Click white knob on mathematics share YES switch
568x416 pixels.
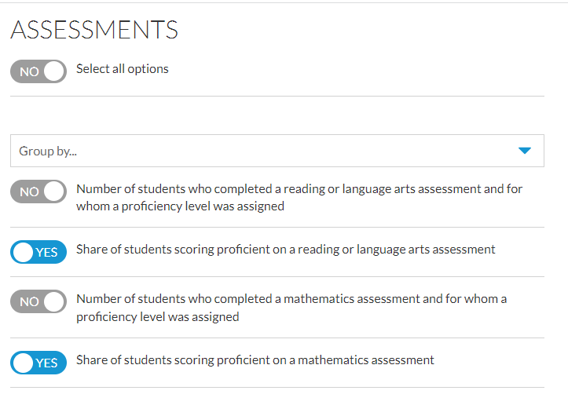pos(23,363)
